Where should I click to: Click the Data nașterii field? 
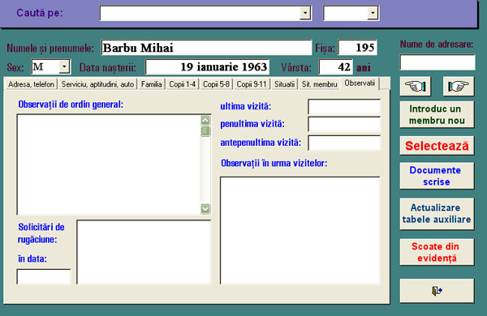207,67
